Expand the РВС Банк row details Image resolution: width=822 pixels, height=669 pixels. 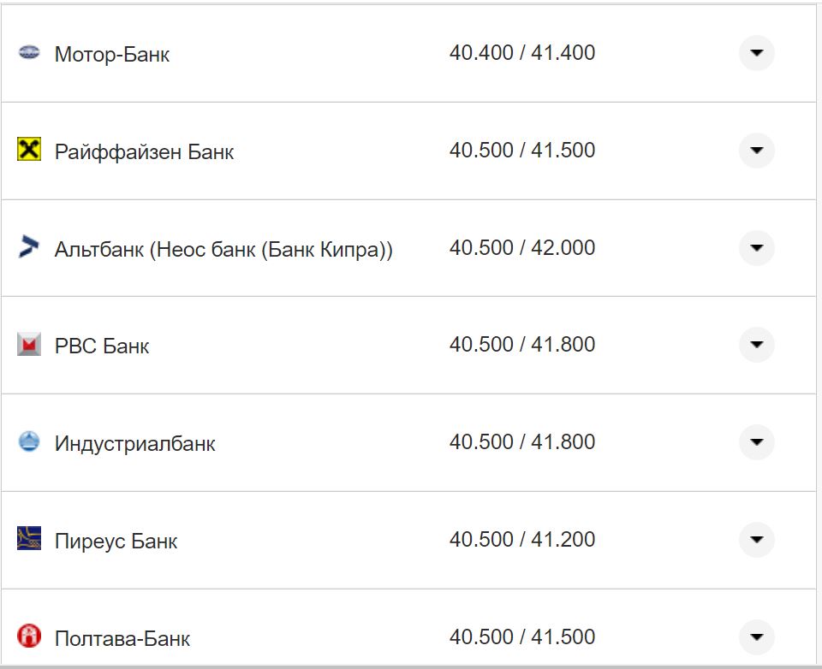pyautogui.click(x=756, y=345)
